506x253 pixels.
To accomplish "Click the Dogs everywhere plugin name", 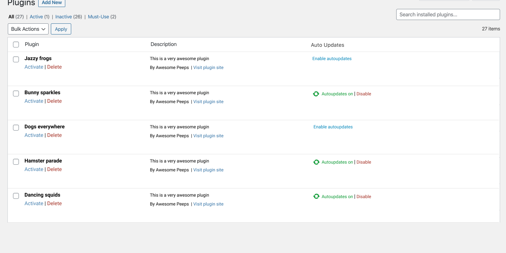I will click(x=45, y=126).
